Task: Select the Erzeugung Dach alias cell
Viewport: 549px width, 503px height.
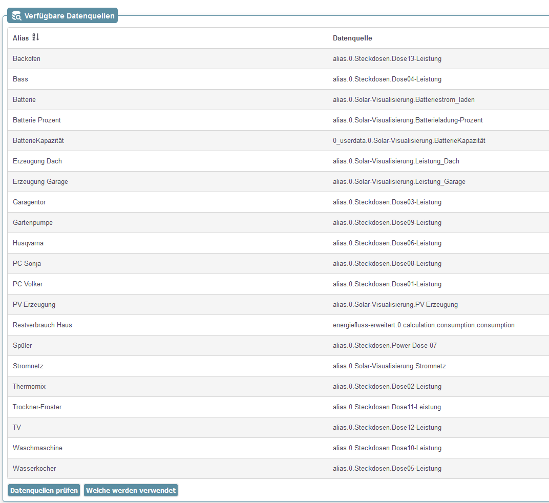Action: [x=37, y=161]
